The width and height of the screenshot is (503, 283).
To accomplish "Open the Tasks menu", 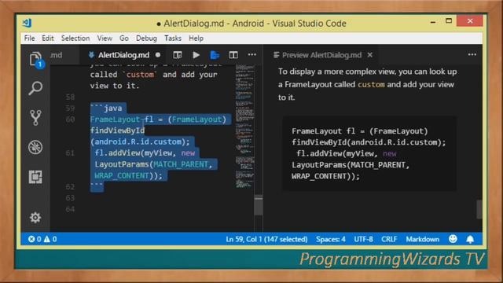I will (x=173, y=39).
